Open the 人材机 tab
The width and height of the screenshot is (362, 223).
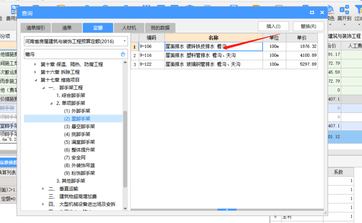[129, 28]
